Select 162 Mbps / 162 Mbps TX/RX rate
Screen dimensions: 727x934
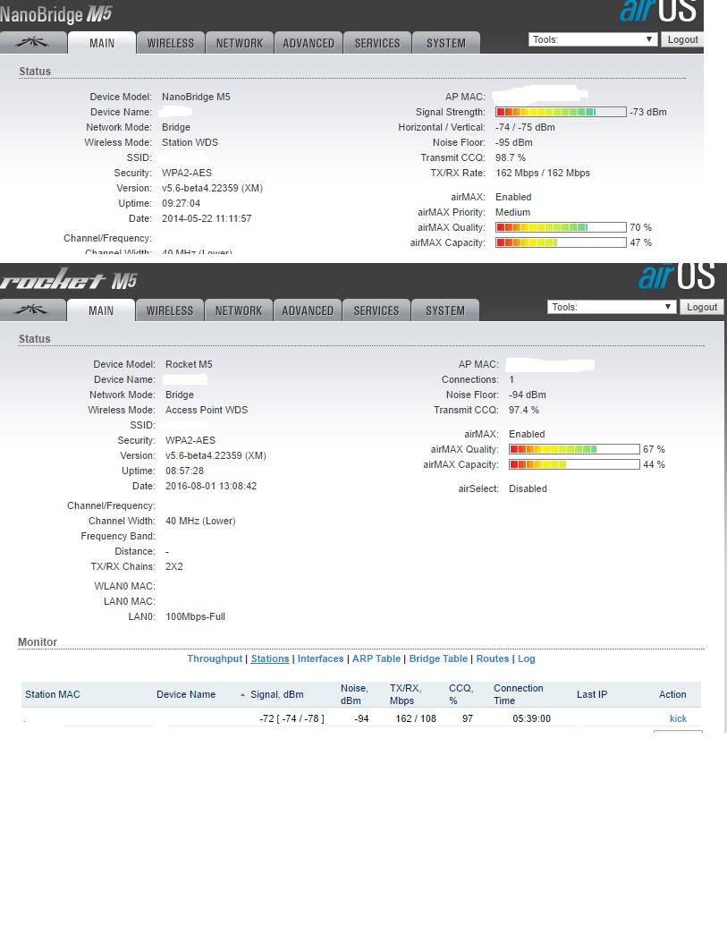[x=543, y=173]
